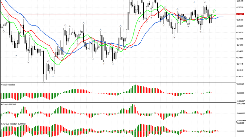Viewport: 246px width, 137px height.
Task: Click the 0.0023456 scale value in ACcust panel
Action: coord(240,104)
